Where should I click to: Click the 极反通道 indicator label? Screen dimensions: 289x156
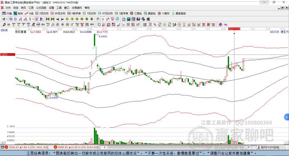[x=21, y=32]
